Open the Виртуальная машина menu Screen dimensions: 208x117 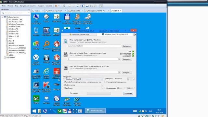pyautogui.click(x=28, y=6)
